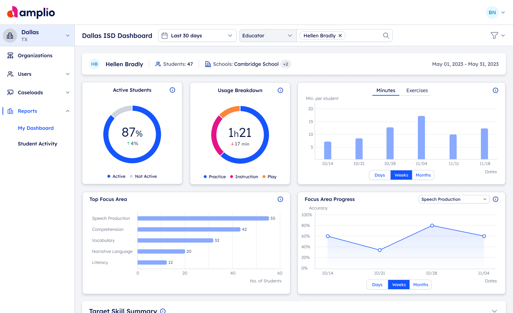
Task: Click the Speech Production bar (55)
Action: pyautogui.click(x=203, y=218)
